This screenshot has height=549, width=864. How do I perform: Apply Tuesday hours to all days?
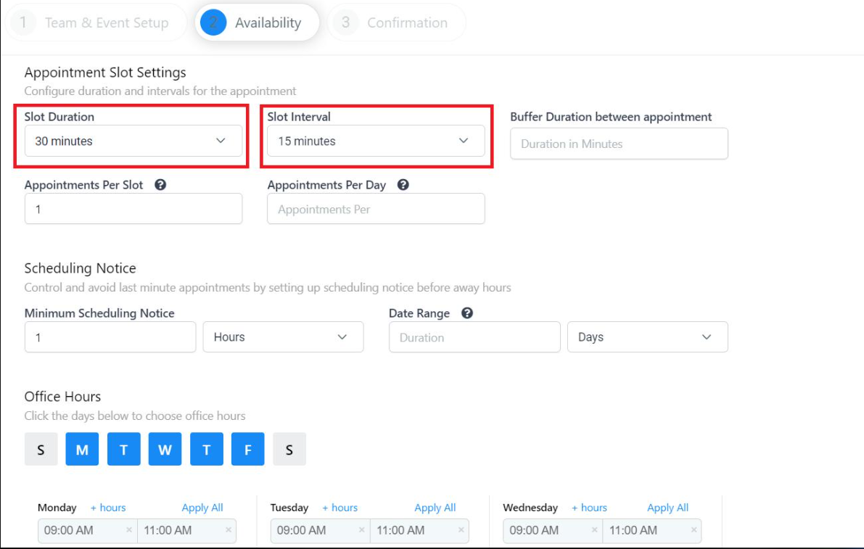(435, 508)
